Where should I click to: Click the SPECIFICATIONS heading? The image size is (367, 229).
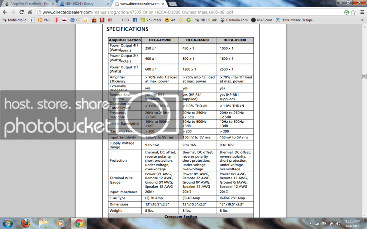tap(127, 29)
